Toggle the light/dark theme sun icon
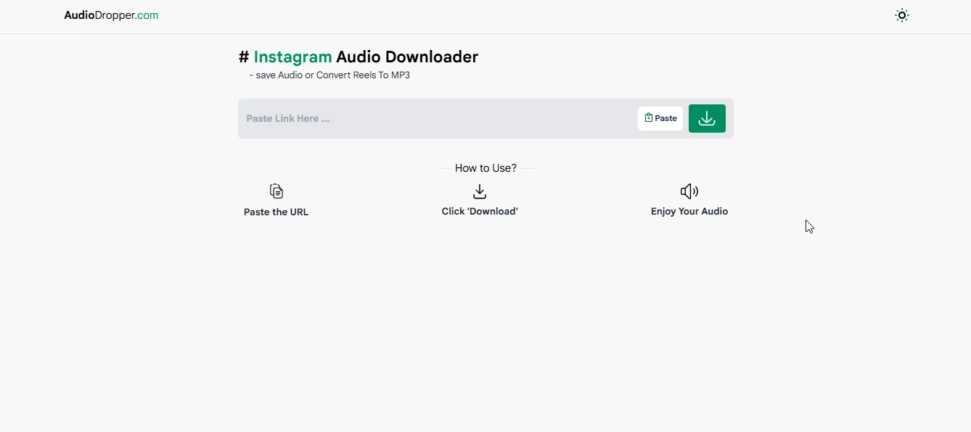971x432 pixels. (901, 15)
